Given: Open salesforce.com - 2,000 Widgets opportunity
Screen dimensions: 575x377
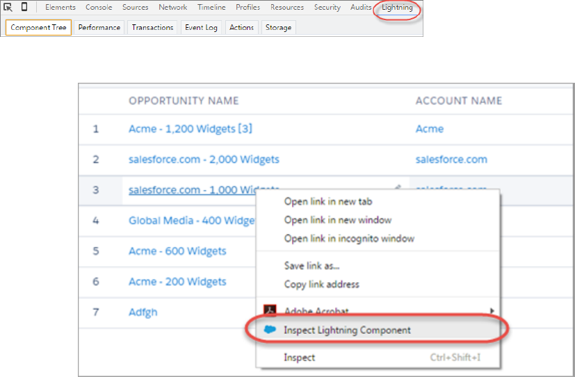Looking at the screenshot, I should [x=204, y=159].
